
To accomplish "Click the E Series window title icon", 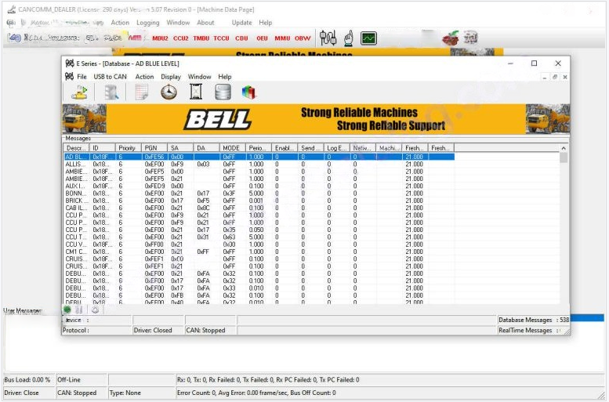I will pyautogui.click(x=70, y=63).
